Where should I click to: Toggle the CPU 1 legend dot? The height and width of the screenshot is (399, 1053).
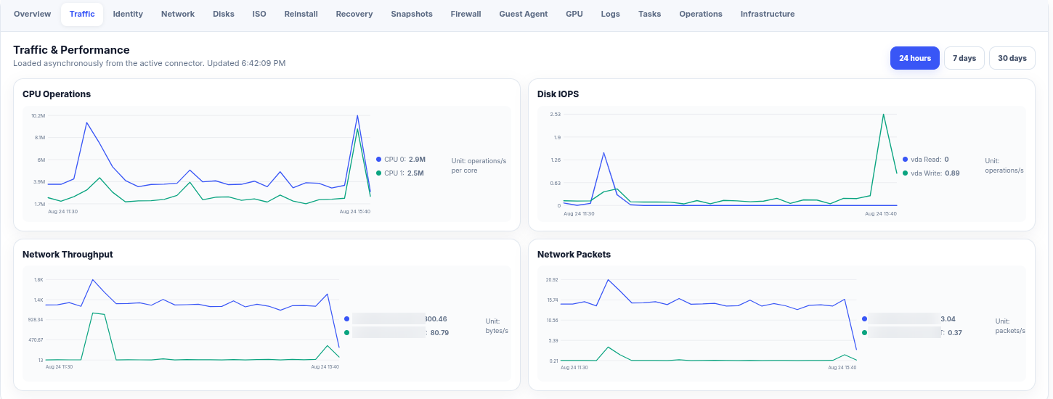(379, 173)
